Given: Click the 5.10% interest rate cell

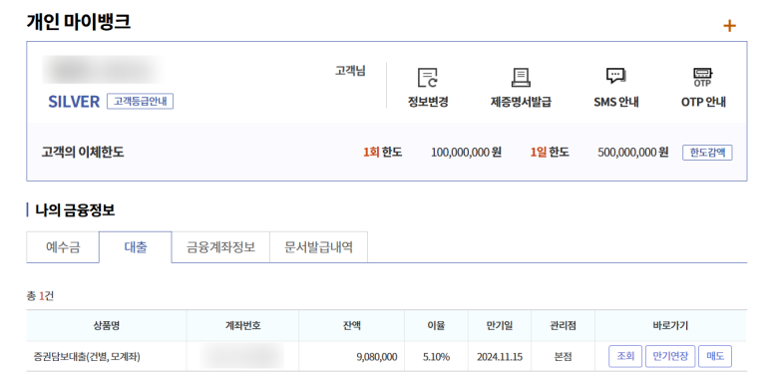Looking at the screenshot, I should [436, 357].
